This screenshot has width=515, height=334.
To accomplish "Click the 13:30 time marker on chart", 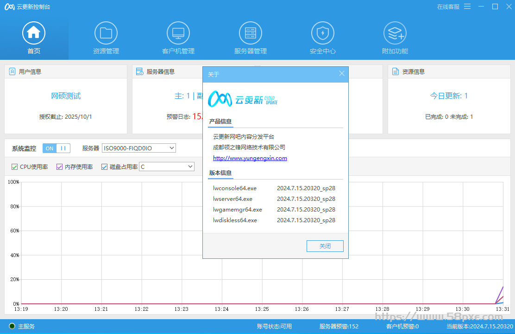I will [462, 309].
